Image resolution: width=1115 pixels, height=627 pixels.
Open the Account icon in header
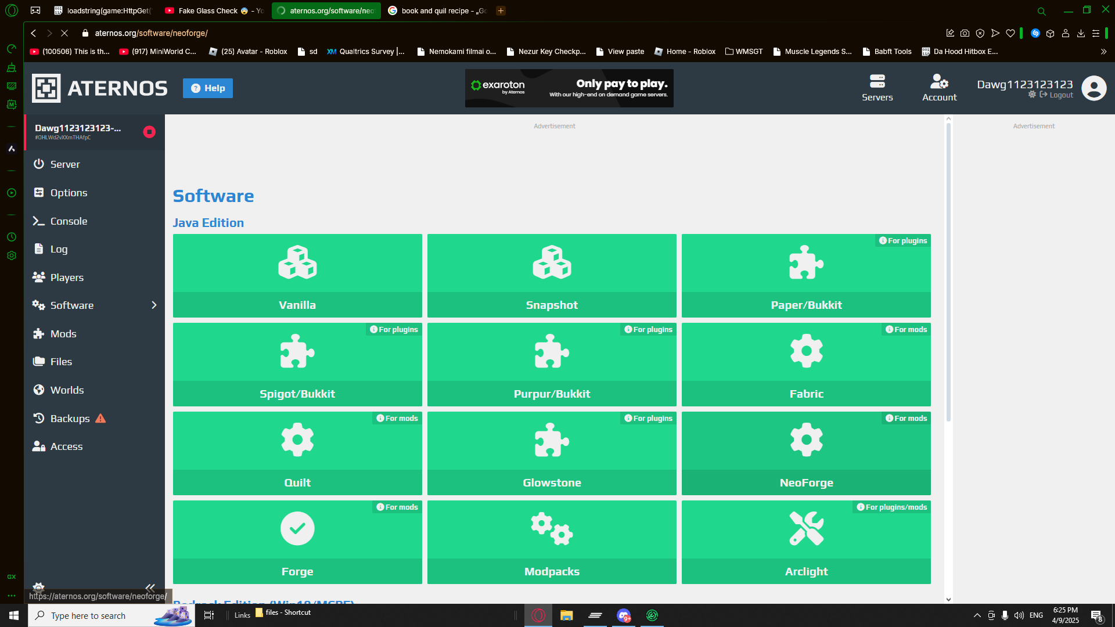[939, 88]
